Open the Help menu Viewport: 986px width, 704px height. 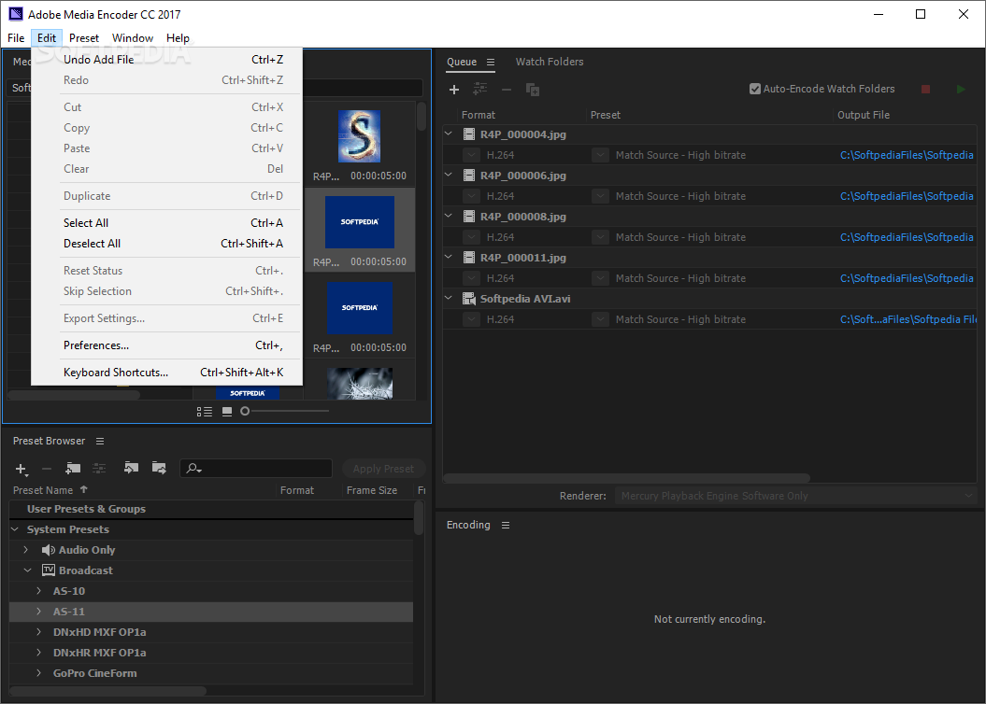[178, 37]
